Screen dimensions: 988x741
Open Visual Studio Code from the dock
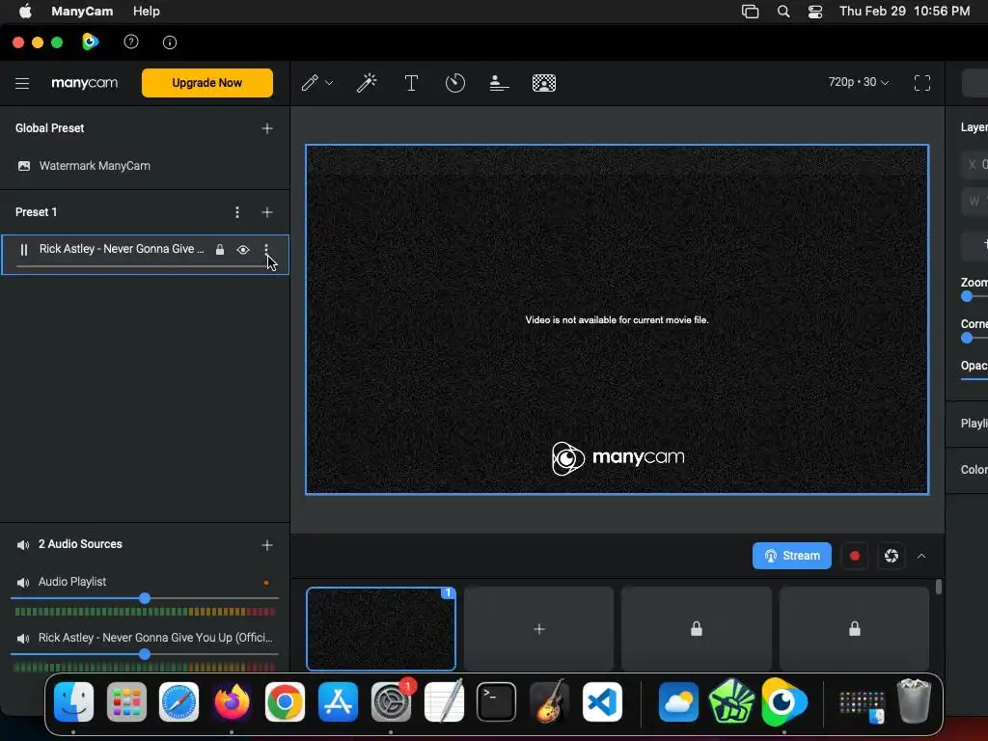(602, 702)
